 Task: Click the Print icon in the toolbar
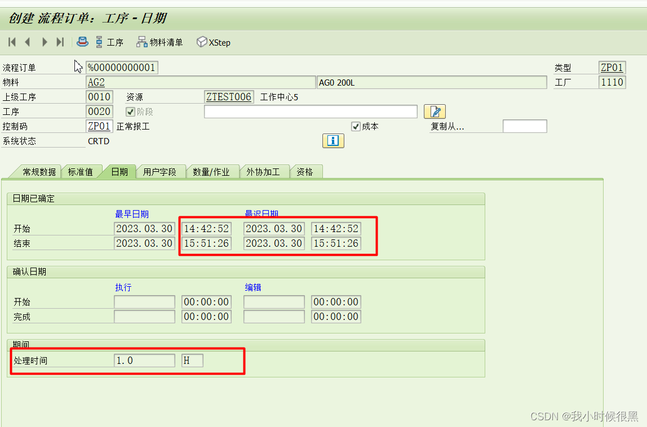pyautogui.click(x=82, y=42)
